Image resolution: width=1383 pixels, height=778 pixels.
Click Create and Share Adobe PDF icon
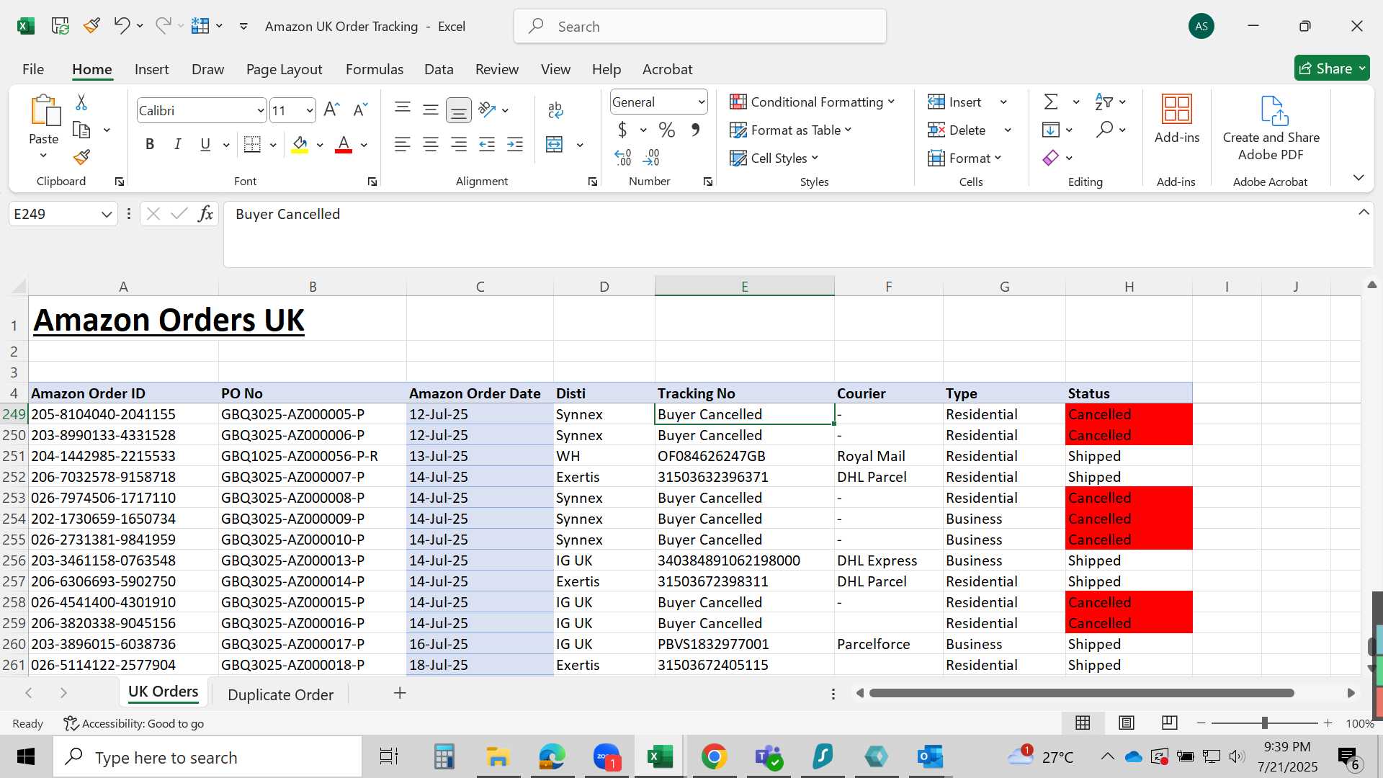coord(1271,128)
